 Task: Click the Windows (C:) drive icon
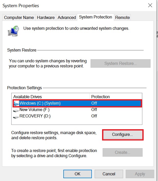pos(16,103)
